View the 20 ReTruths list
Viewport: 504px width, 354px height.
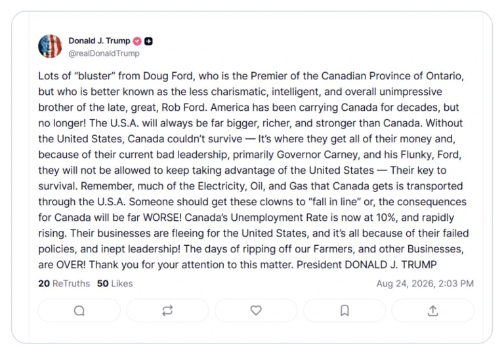tap(64, 283)
